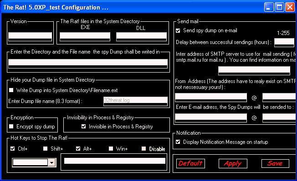
Task: Open the hot key selection dropdown arrow
Action: pyautogui.click(x=51, y=162)
